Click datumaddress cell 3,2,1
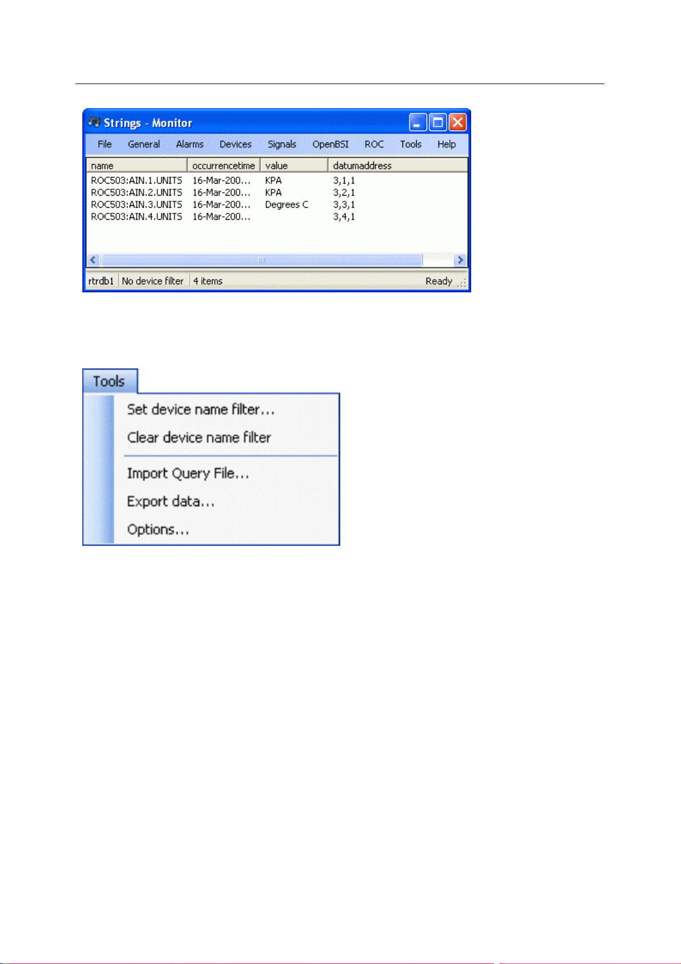This screenshot has width=681, height=964. 344,192
